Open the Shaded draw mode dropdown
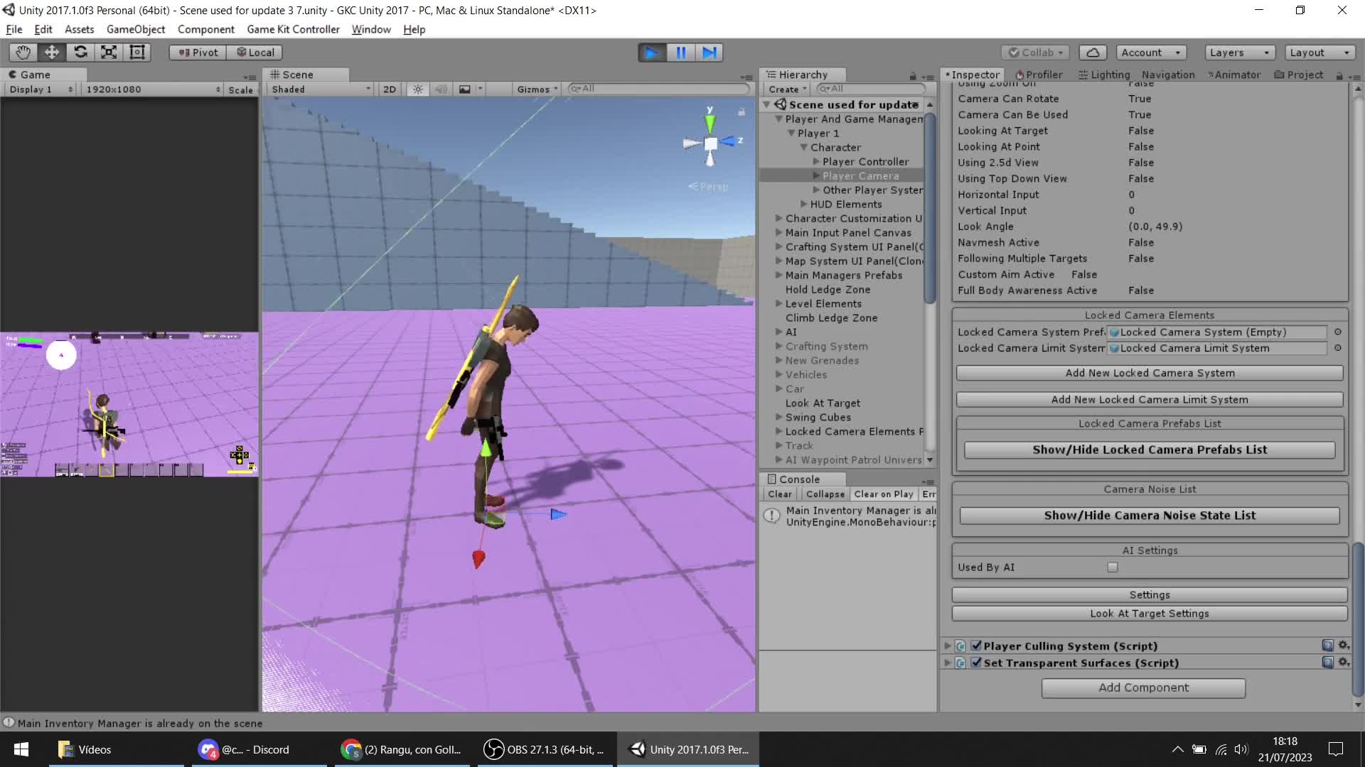Screen dimensions: 1365x767 click(x=321, y=89)
